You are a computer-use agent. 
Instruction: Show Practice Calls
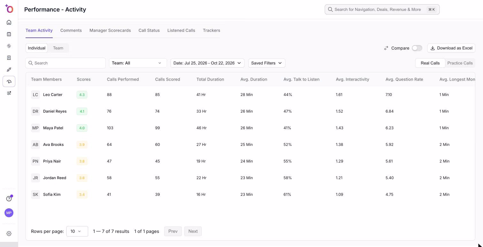tap(460, 63)
